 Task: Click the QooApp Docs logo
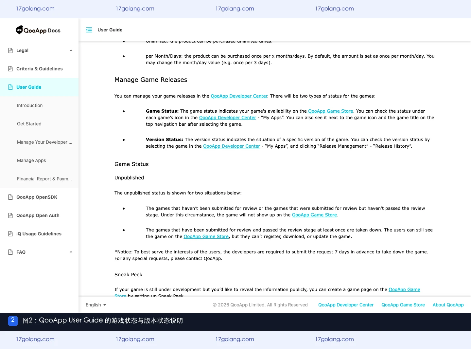(38, 30)
